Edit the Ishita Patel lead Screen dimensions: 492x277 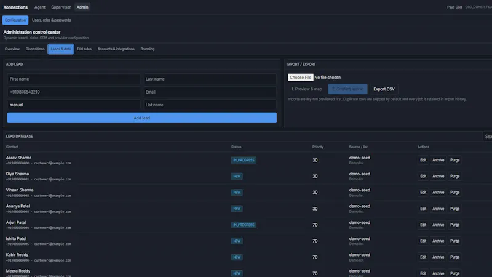pos(423,241)
